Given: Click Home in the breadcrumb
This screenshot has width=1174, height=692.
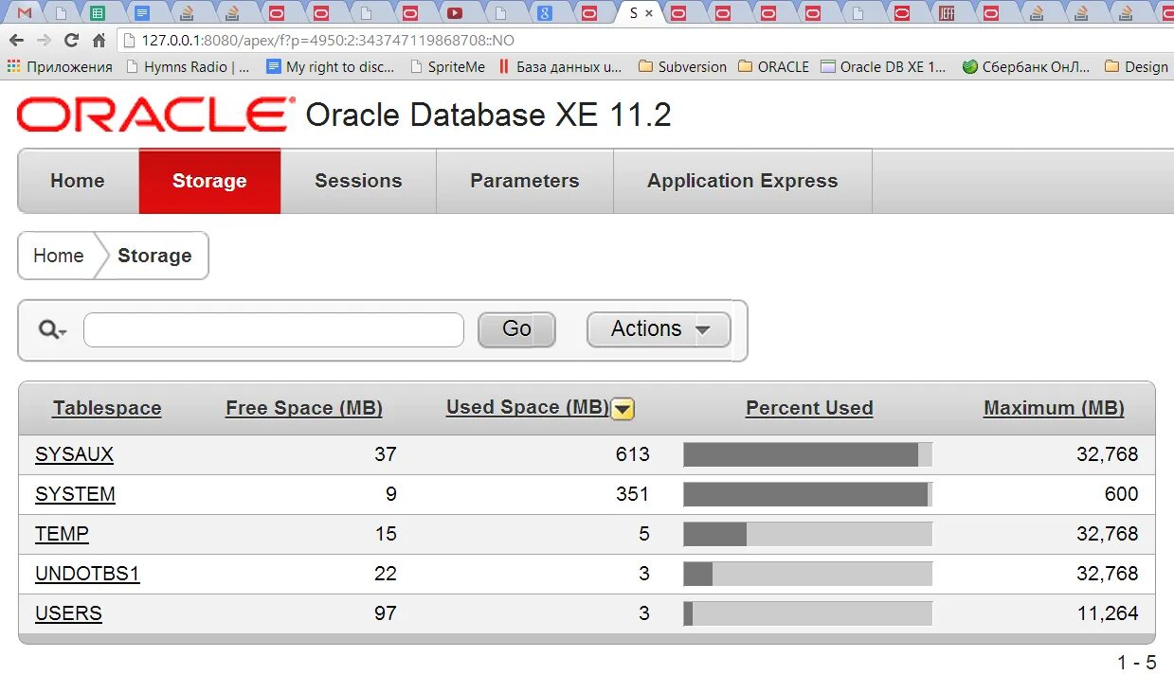Looking at the screenshot, I should (58, 256).
